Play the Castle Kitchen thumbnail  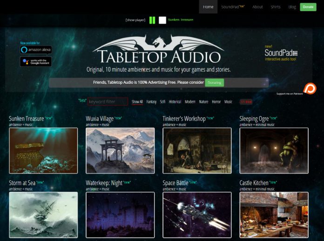[274, 215]
